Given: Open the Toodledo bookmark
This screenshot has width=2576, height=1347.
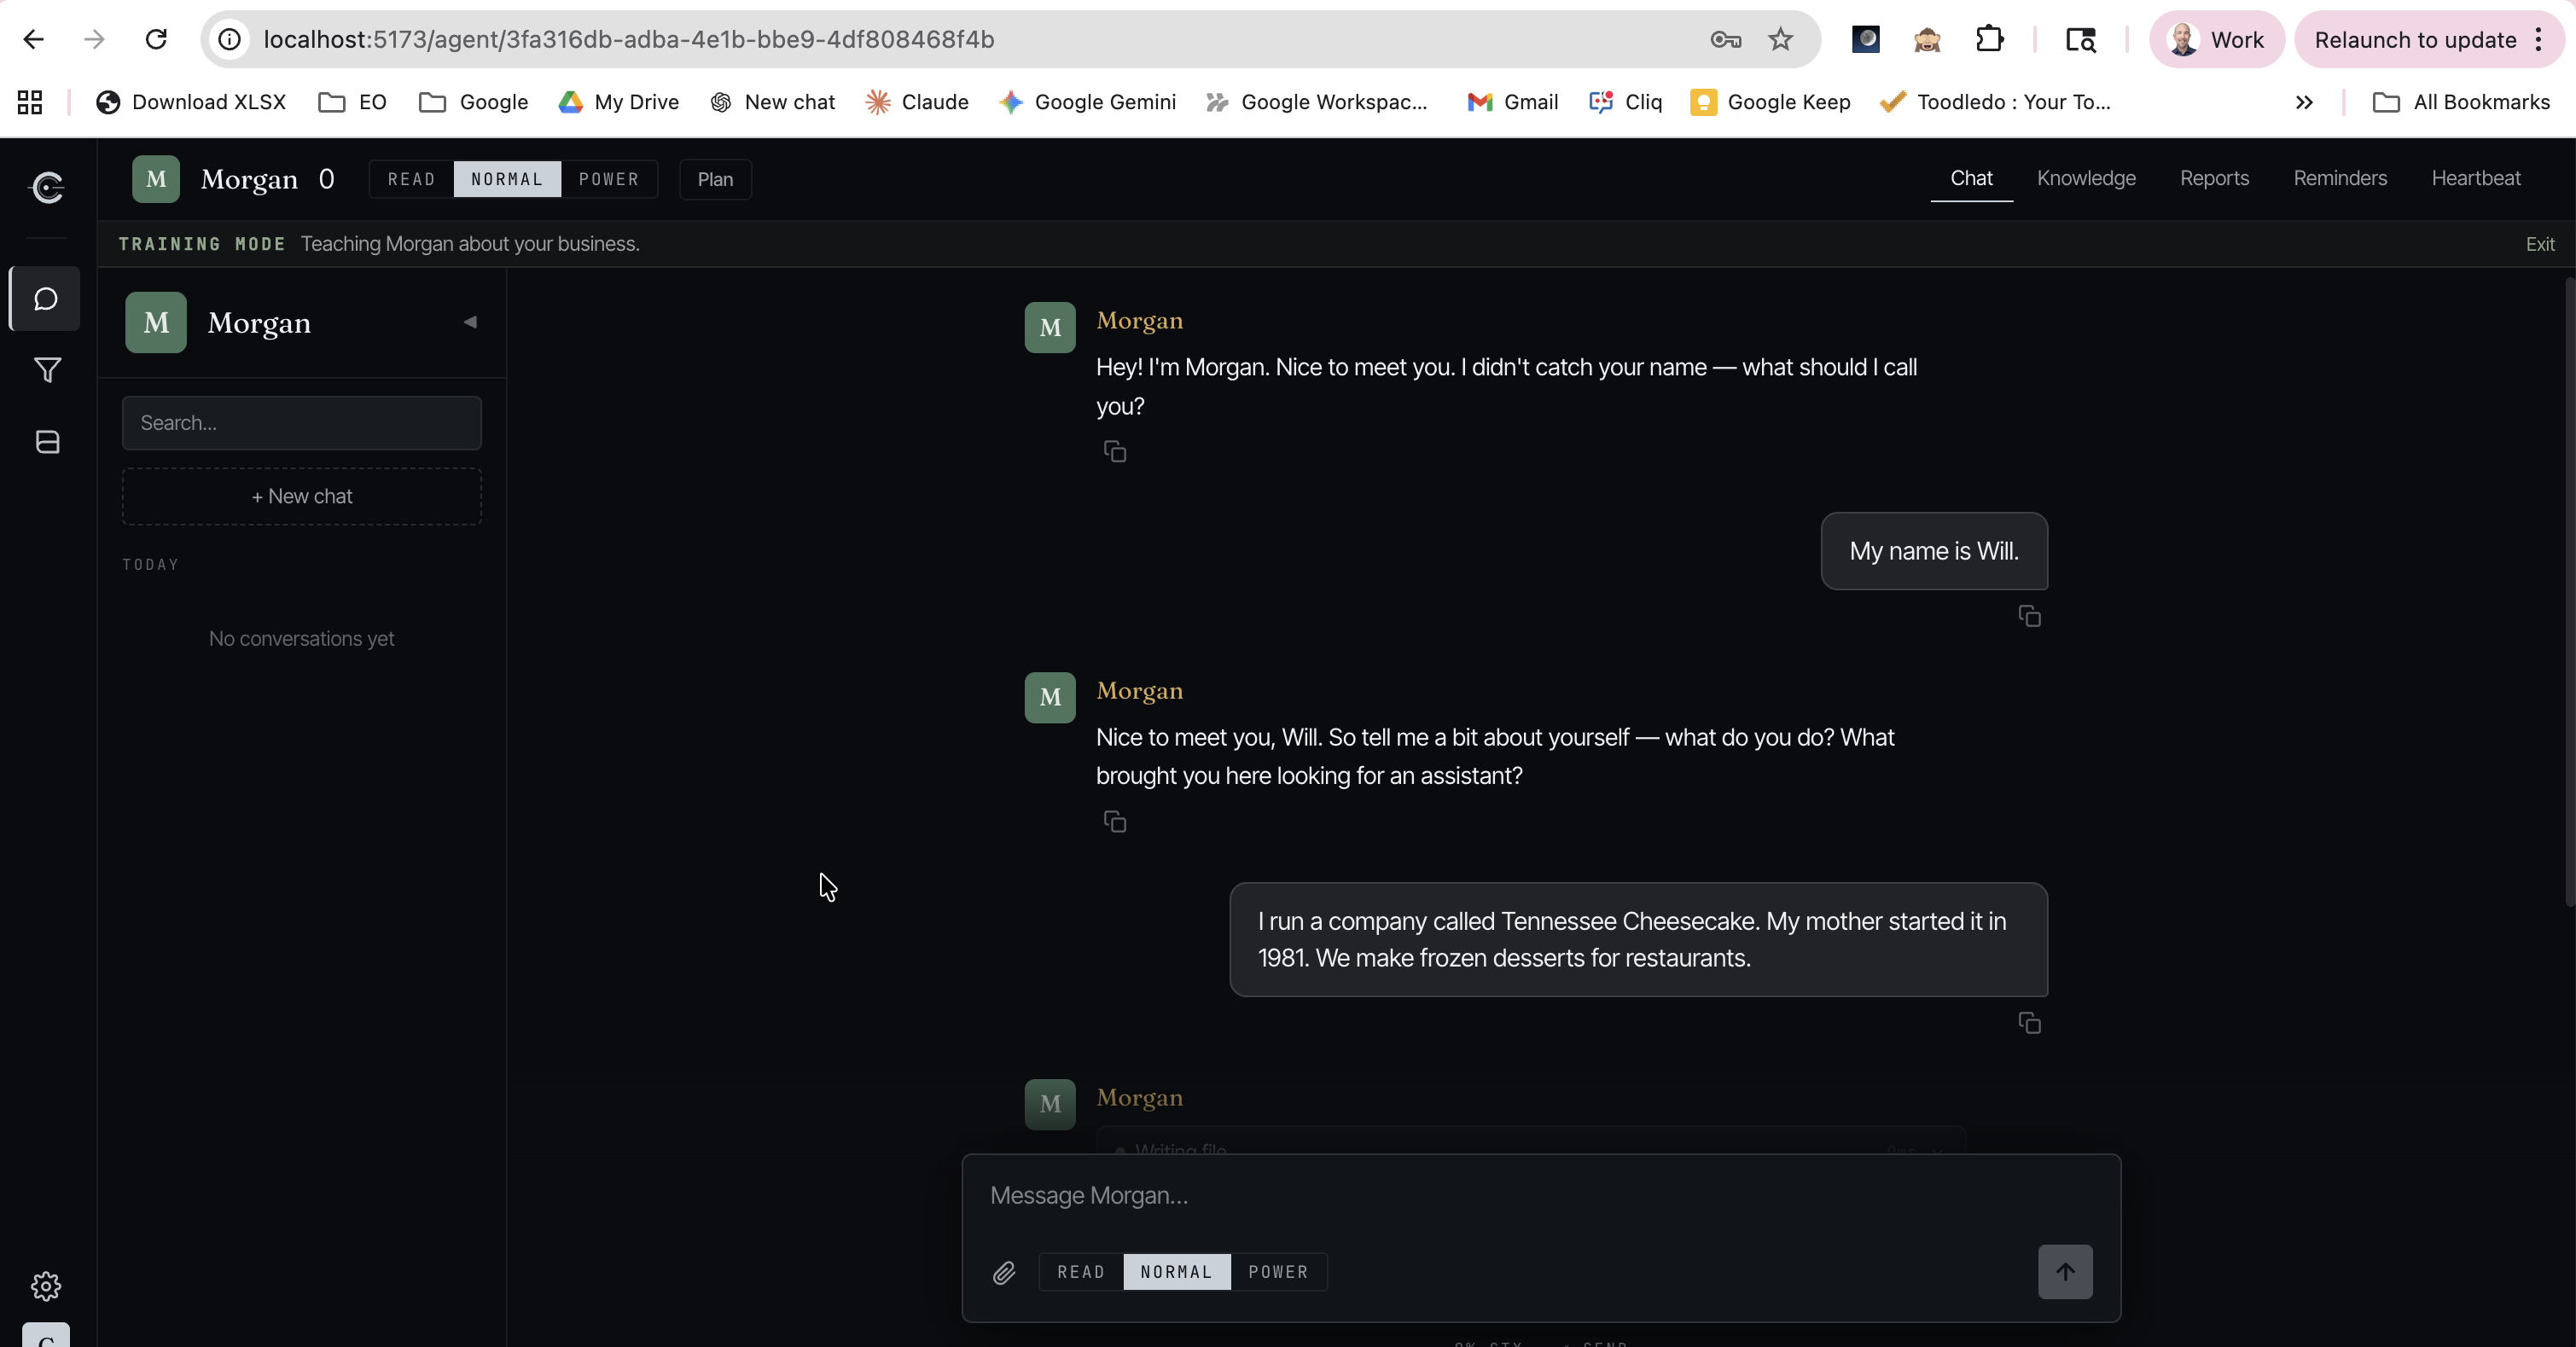Looking at the screenshot, I should pos(1995,102).
